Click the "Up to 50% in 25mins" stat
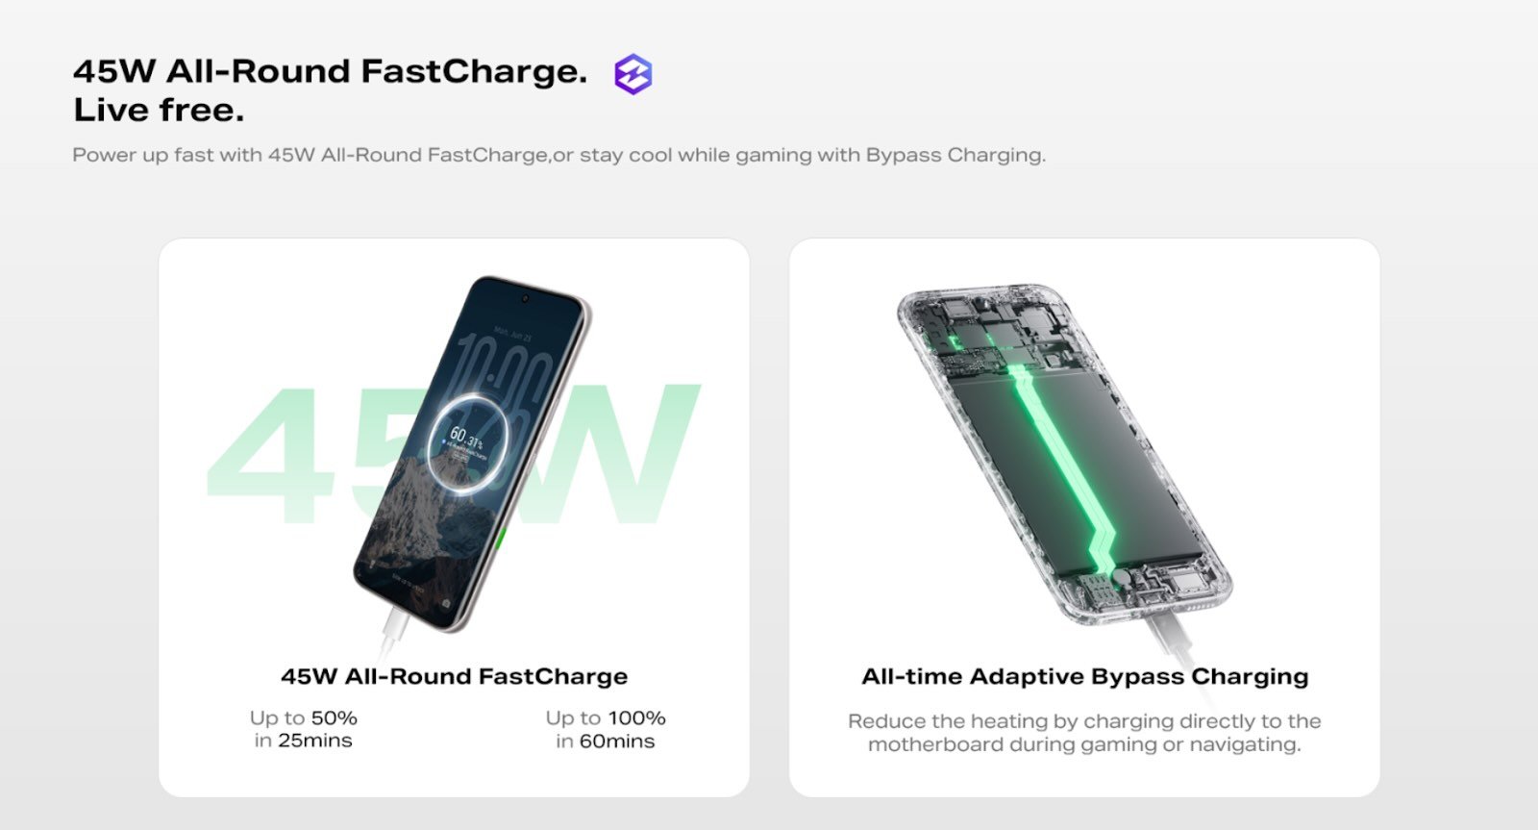Viewport: 1538px width, 830px height. click(303, 729)
